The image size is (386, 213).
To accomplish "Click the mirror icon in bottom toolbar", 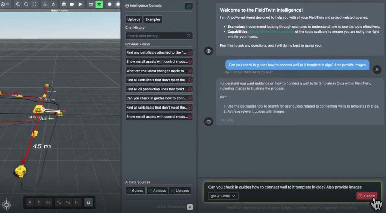I will coord(48,202).
